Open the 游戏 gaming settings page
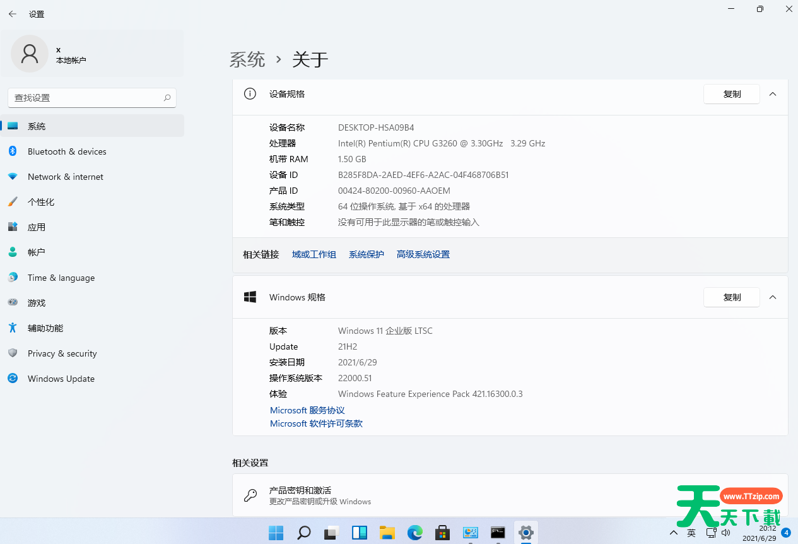Viewport: 798px width, 544px height. click(37, 303)
